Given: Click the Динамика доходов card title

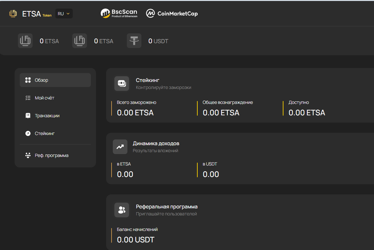Looking at the screenshot, I should [156, 143].
